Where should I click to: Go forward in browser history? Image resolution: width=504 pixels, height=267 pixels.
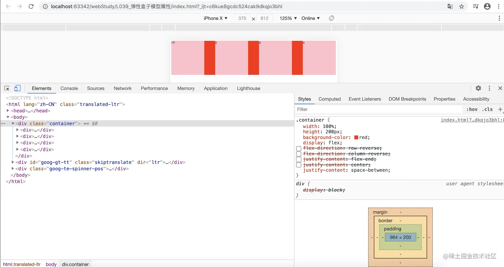(20, 6)
